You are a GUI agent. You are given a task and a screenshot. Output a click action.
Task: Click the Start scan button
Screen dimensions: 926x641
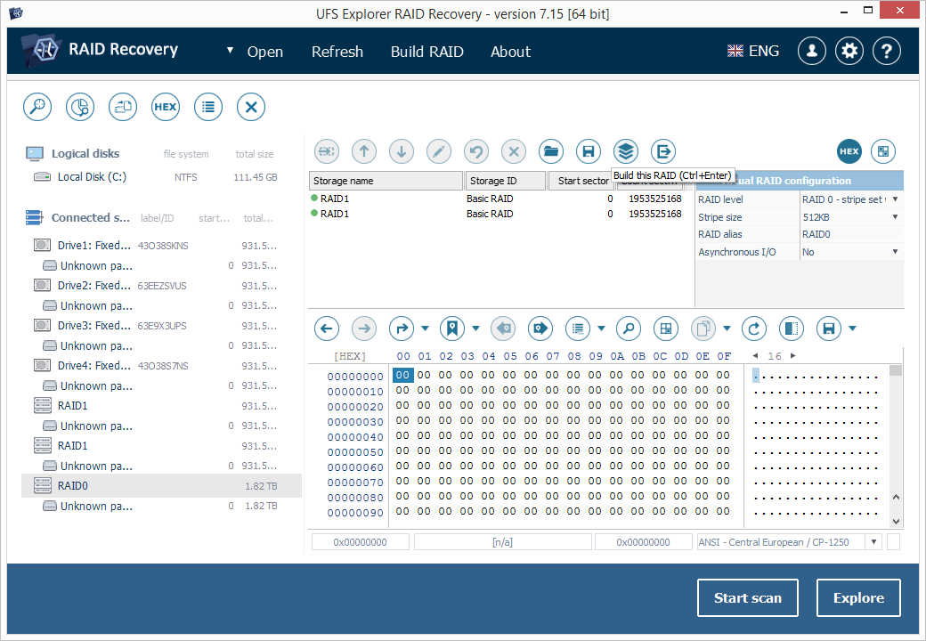[748, 598]
